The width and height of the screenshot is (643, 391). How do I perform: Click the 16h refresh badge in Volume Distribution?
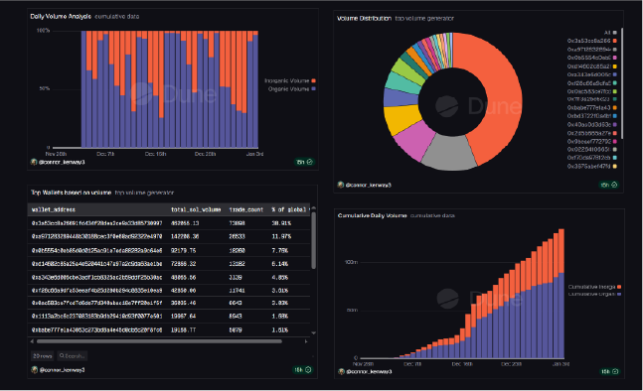click(609, 185)
